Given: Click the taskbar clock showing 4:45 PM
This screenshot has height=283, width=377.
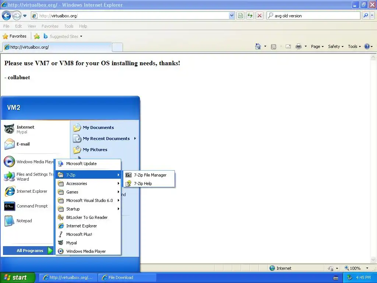Looking at the screenshot, I should (x=363, y=278).
